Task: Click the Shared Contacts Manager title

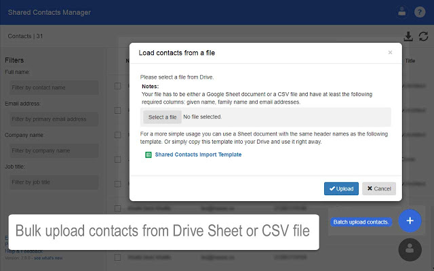Action: coord(50,12)
